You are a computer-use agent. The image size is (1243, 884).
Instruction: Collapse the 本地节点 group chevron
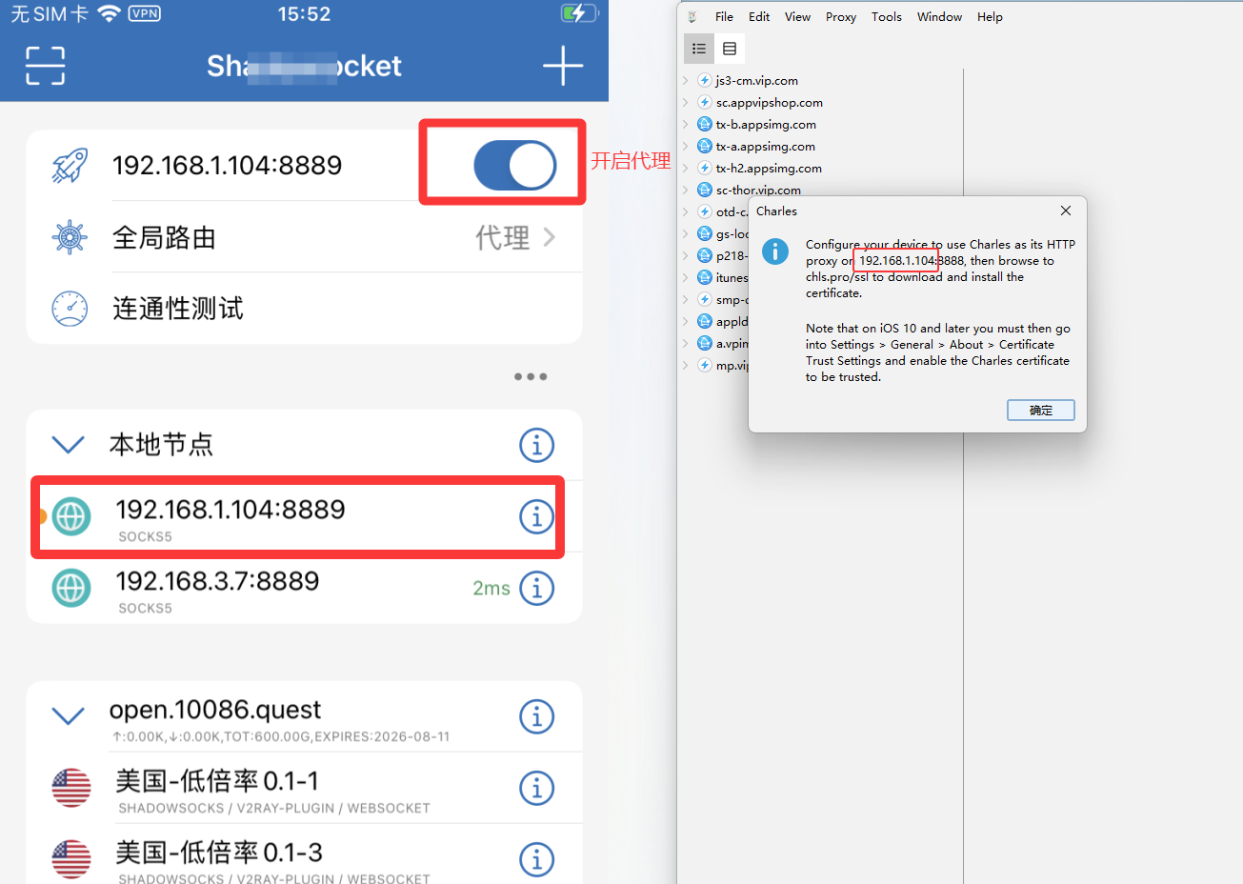[68, 444]
